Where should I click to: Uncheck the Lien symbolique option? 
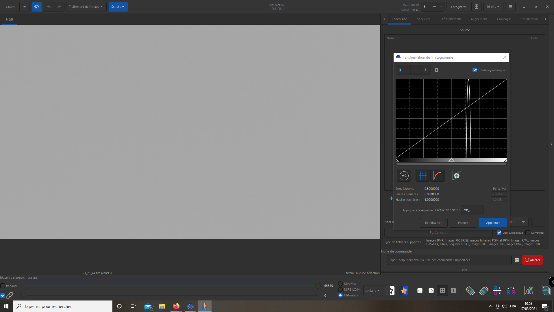click(499, 233)
